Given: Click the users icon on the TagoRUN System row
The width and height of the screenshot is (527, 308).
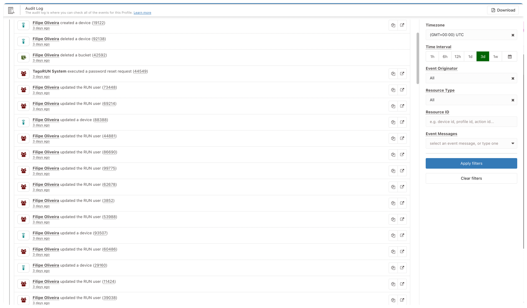Looking at the screenshot, I should pyautogui.click(x=23, y=74).
